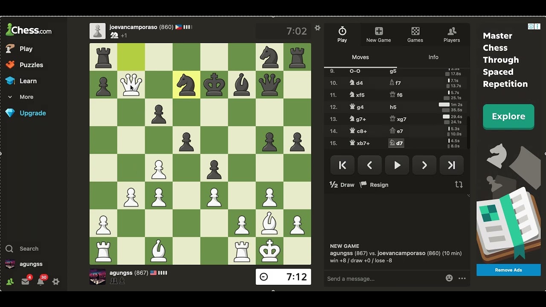Play through moves button
The width and height of the screenshot is (546, 307).
tap(397, 165)
